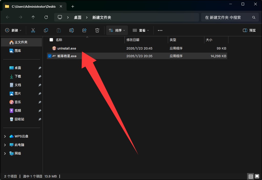
Task: Click the Copy icon in the toolbar
Action: [x=46, y=30]
